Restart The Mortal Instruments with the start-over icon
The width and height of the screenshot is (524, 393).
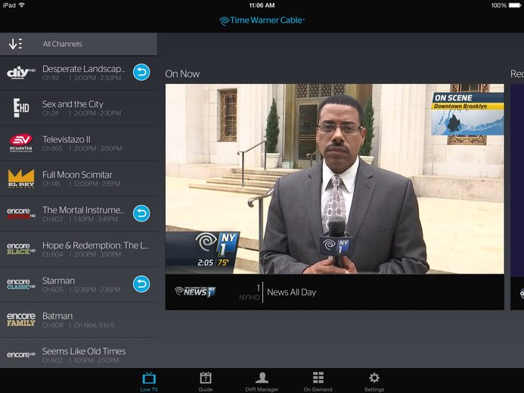click(141, 213)
